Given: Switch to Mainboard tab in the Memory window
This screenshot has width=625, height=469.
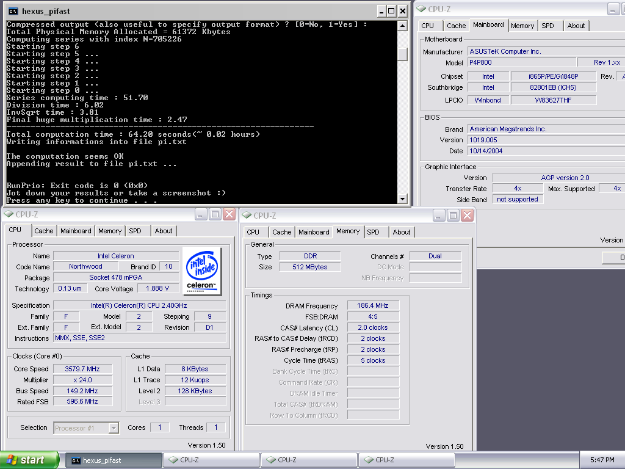Looking at the screenshot, I should click(314, 232).
